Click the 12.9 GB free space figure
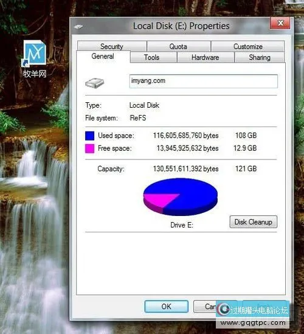Viewport: 304px width, 334px height. (x=245, y=148)
